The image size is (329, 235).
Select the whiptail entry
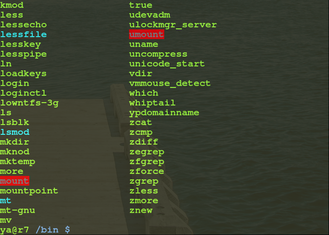coord(152,103)
